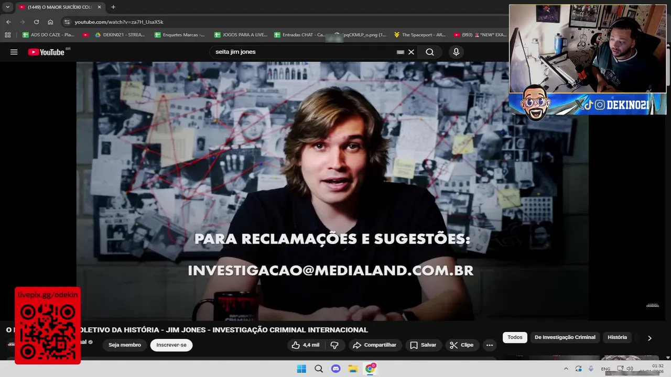
Task: Open File Explorer from the taskbar
Action: coord(353,369)
